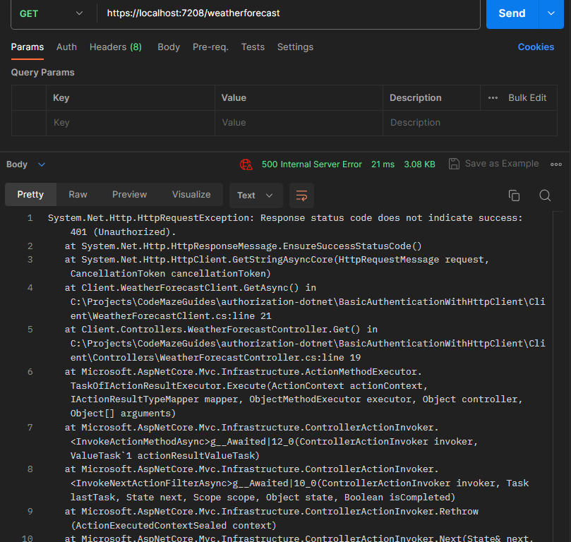Viewport: 571px width, 542px height.
Task: Search the response using magnifier icon
Action: click(545, 195)
